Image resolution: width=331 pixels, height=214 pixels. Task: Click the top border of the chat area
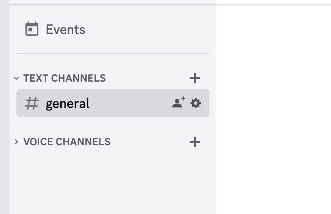pyautogui.click(x=274, y=5)
